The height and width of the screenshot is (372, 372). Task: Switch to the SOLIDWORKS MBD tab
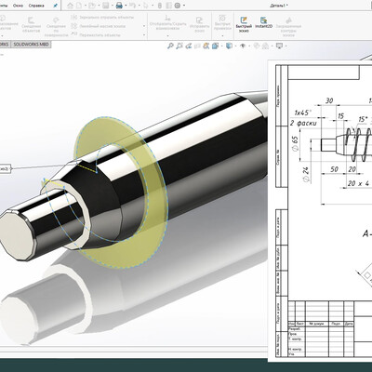click(x=31, y=45)
